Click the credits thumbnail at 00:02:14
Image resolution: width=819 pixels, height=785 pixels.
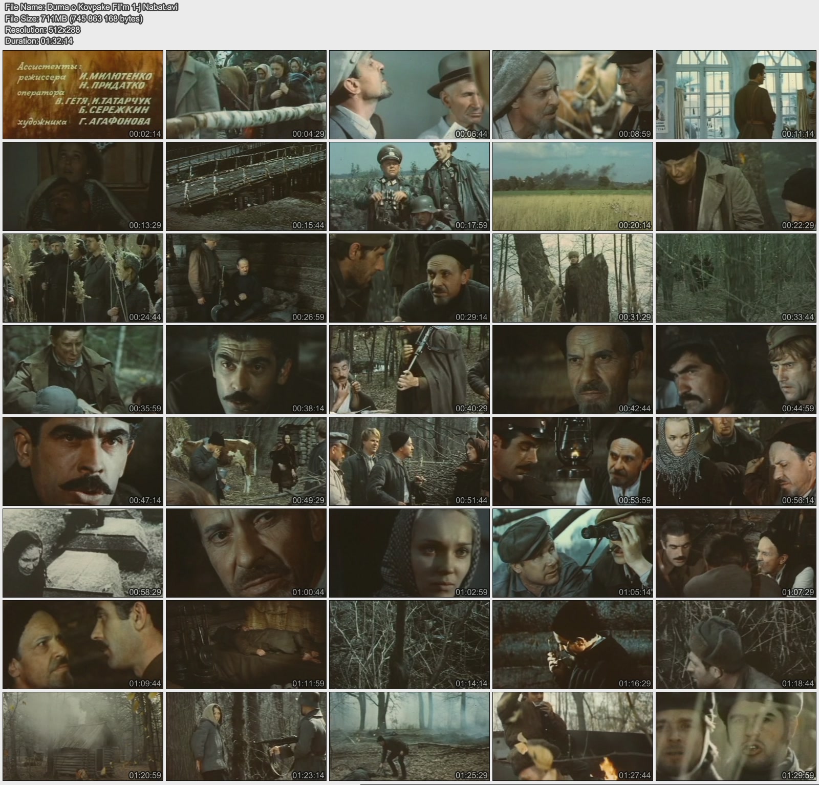tap(83, 95)
